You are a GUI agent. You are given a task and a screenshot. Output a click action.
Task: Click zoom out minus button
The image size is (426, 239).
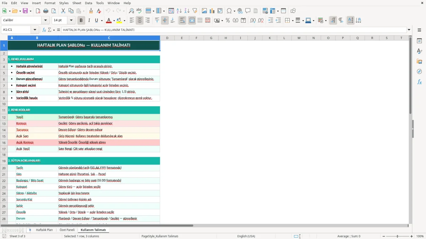pyautogui.click(x=384, y=236)
